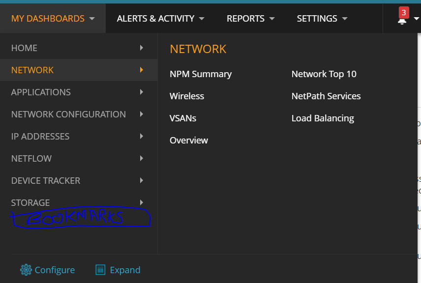Image resolution: width=421 pixels, height=283 pixels.
Task: Expand the IP Addresses submenu arrow
Action: pyautogui.click(x=142, y=136)
